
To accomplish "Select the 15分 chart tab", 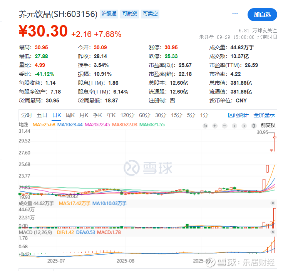I will (x=176, y=115).
